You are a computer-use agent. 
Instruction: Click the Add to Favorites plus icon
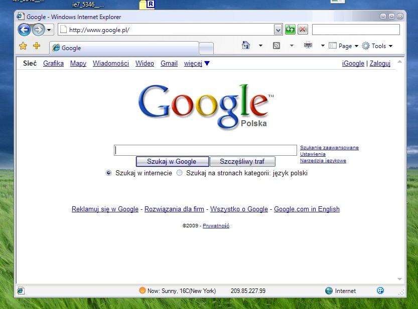[37, 46]
